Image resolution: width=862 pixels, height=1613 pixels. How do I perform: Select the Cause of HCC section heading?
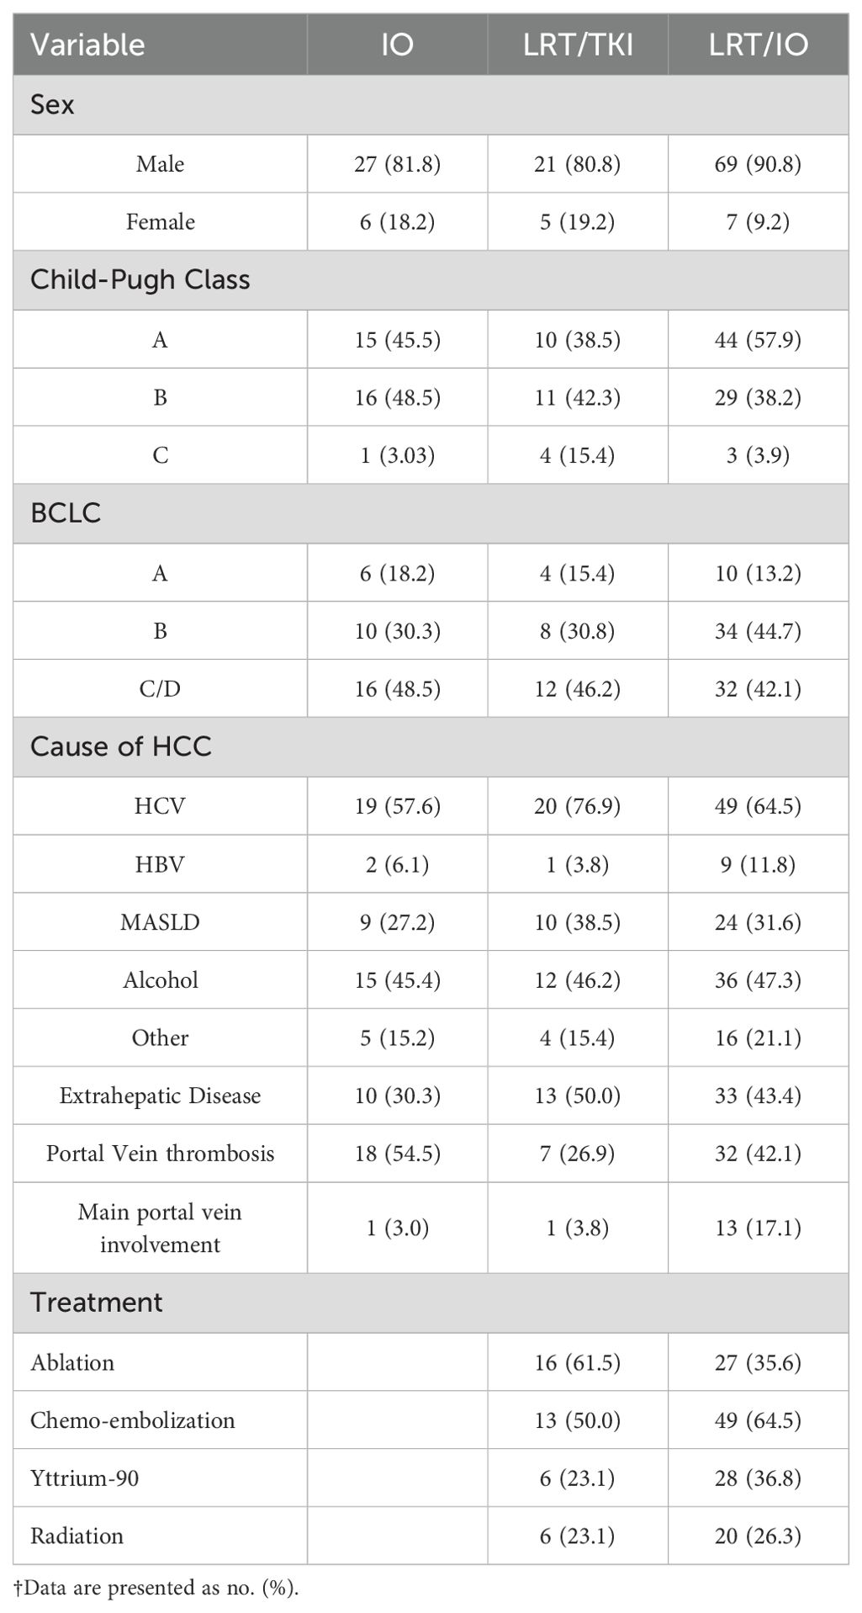pyautogui.click(x=121, y=746)
